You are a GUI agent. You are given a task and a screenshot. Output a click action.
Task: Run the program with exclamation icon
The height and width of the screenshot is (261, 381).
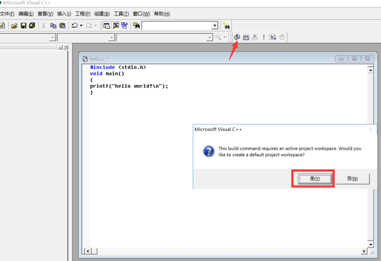[x=264, y=37]
